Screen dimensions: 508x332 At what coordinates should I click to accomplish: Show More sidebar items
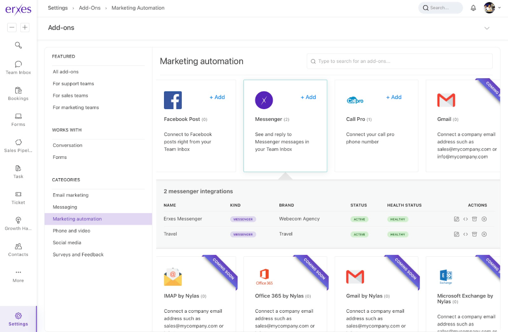[x=18, y=276]
